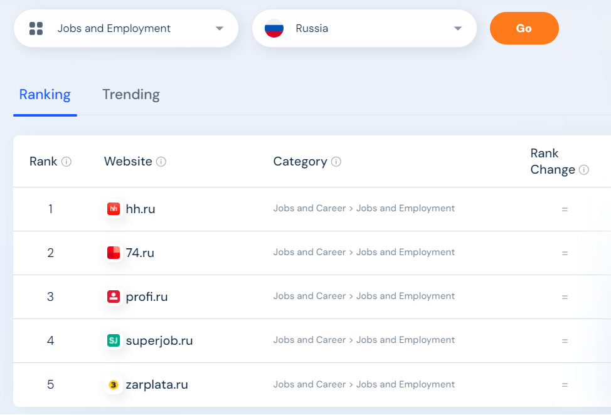Click the info icon next to Website
The width and height of the screenshot is (611, 415).
tap(161, 162)
